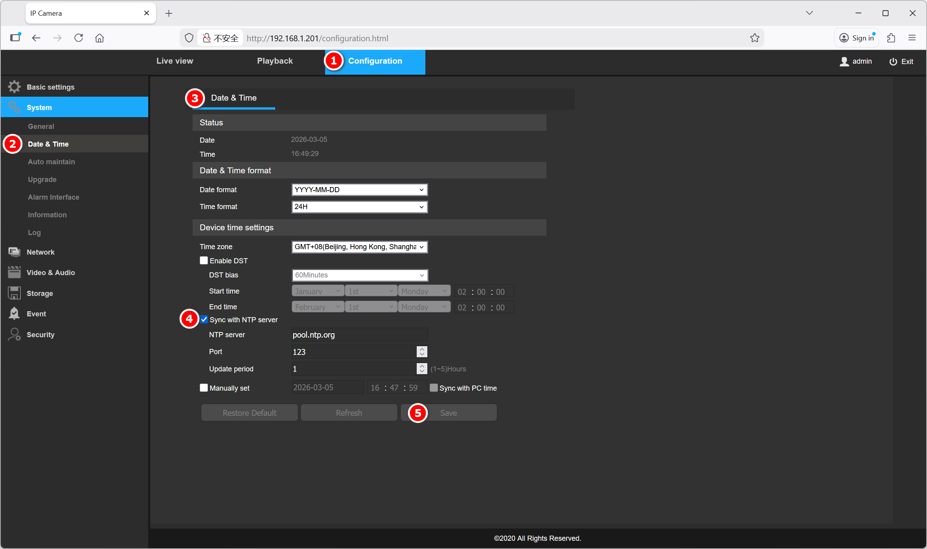Bookmark page with the star icon
The width and height of the screenshot is (927, 549).
754,38
